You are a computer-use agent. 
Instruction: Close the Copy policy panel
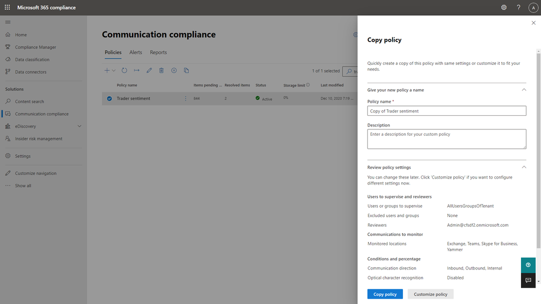tap(533, 23)
